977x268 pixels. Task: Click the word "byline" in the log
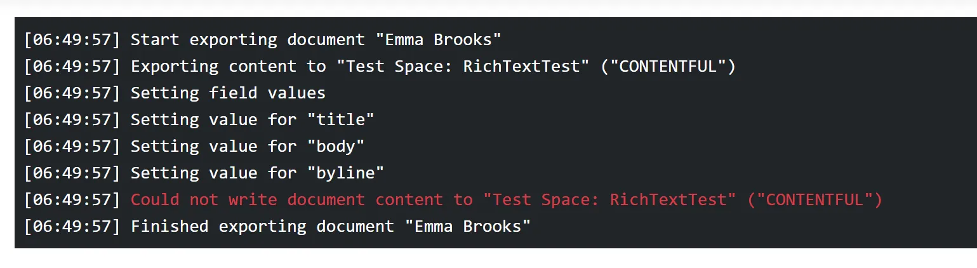(346, 173)
